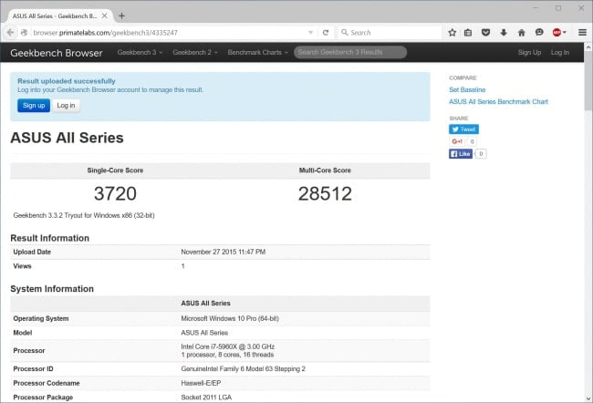The image size is (593, 403).
Task: Bookmark this page with the star icon
Action: click(452, 33)
